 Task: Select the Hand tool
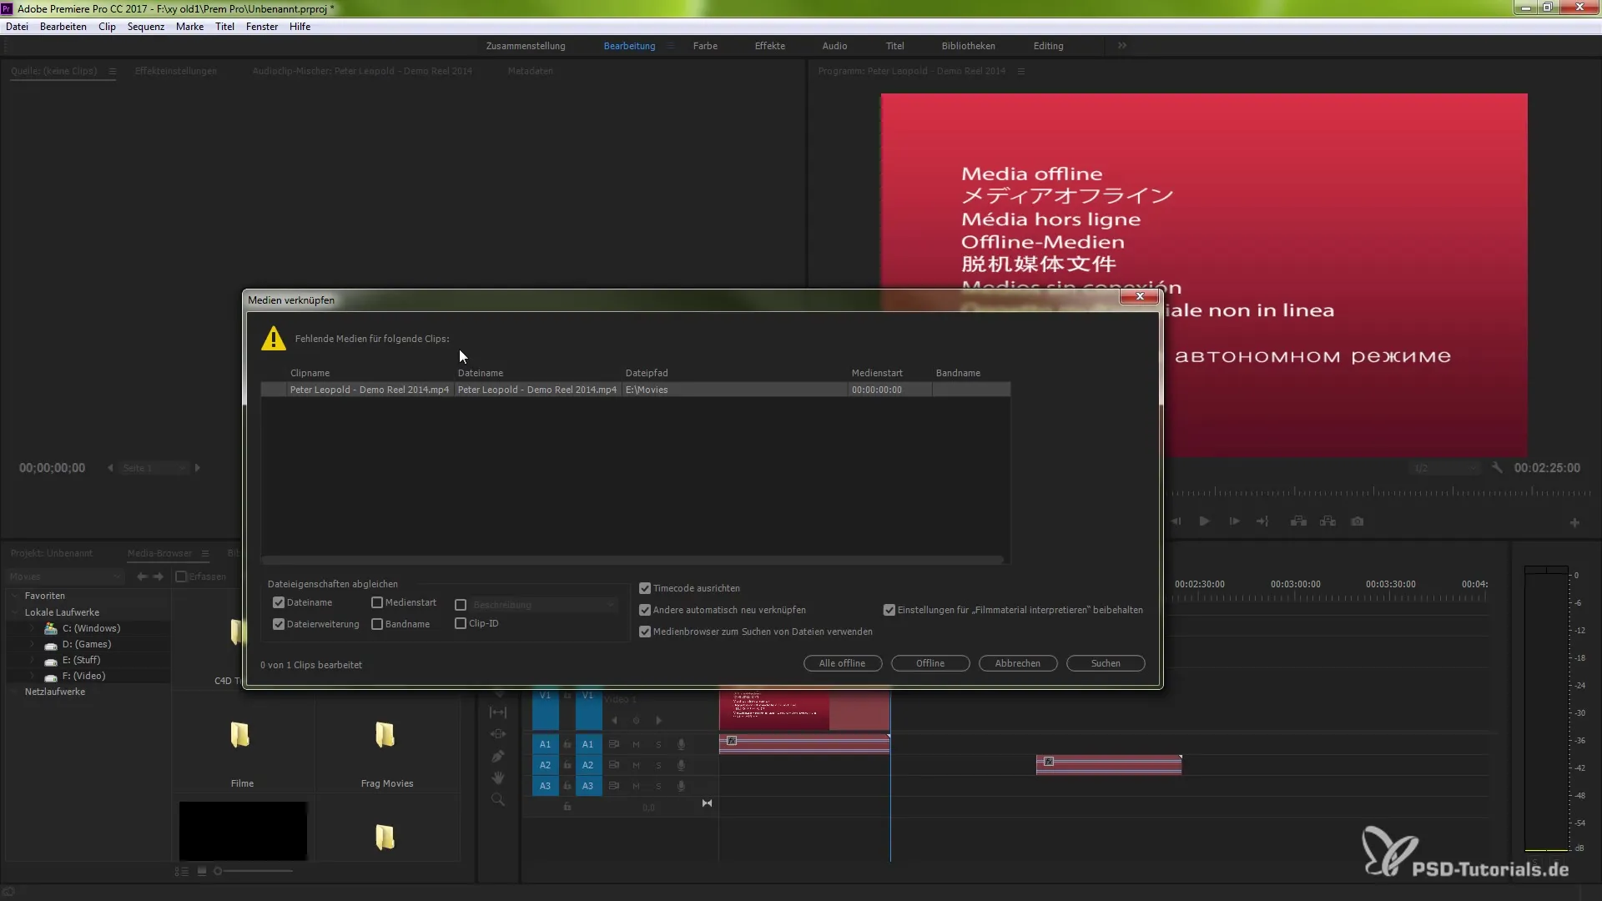(x=498, y=778)
